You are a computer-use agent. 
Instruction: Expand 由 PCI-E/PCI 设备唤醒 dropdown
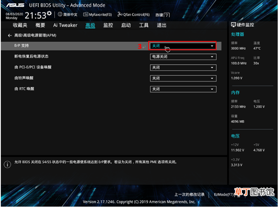[x=183, y=68]
